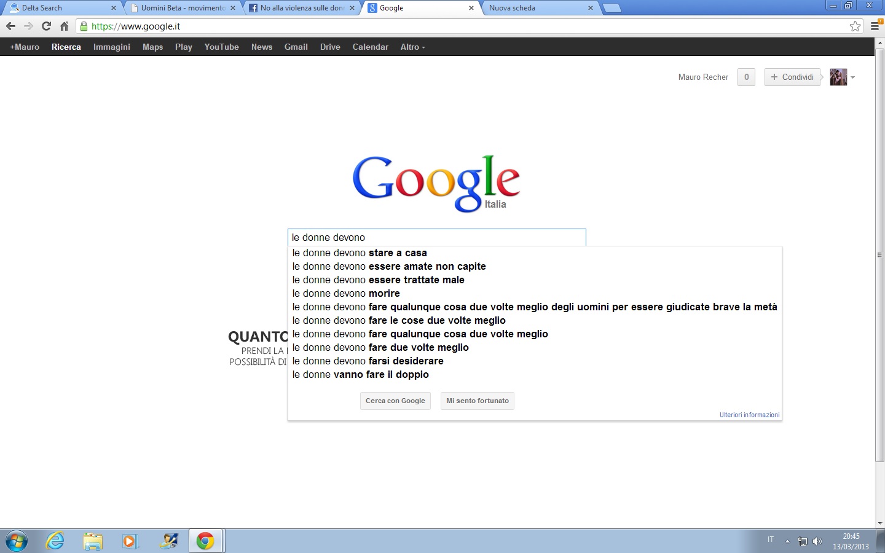Viewport: 885px width, 553px height.
Task: Open the Chrome menu icon
Action: (875, 26)
